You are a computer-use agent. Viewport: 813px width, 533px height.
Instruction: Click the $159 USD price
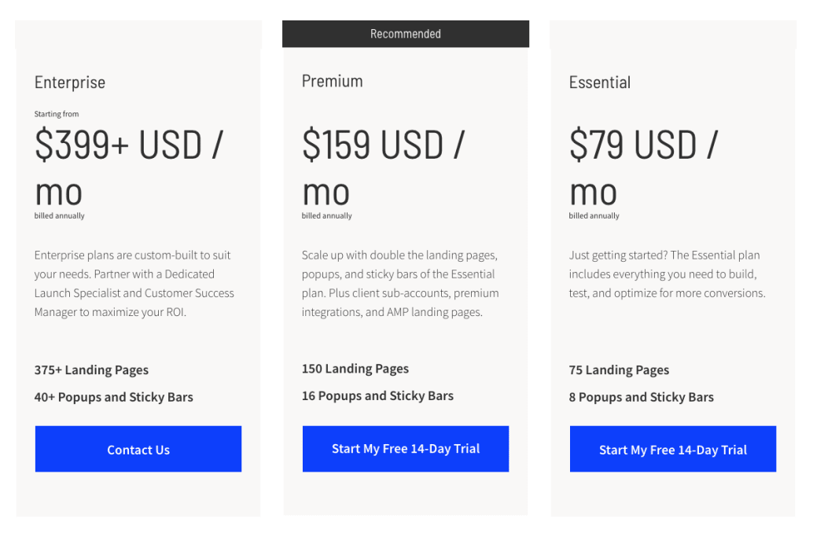pos(384,167)
